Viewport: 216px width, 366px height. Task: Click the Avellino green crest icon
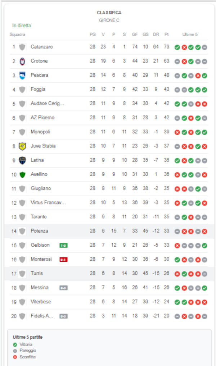click(x=22, y=174)
